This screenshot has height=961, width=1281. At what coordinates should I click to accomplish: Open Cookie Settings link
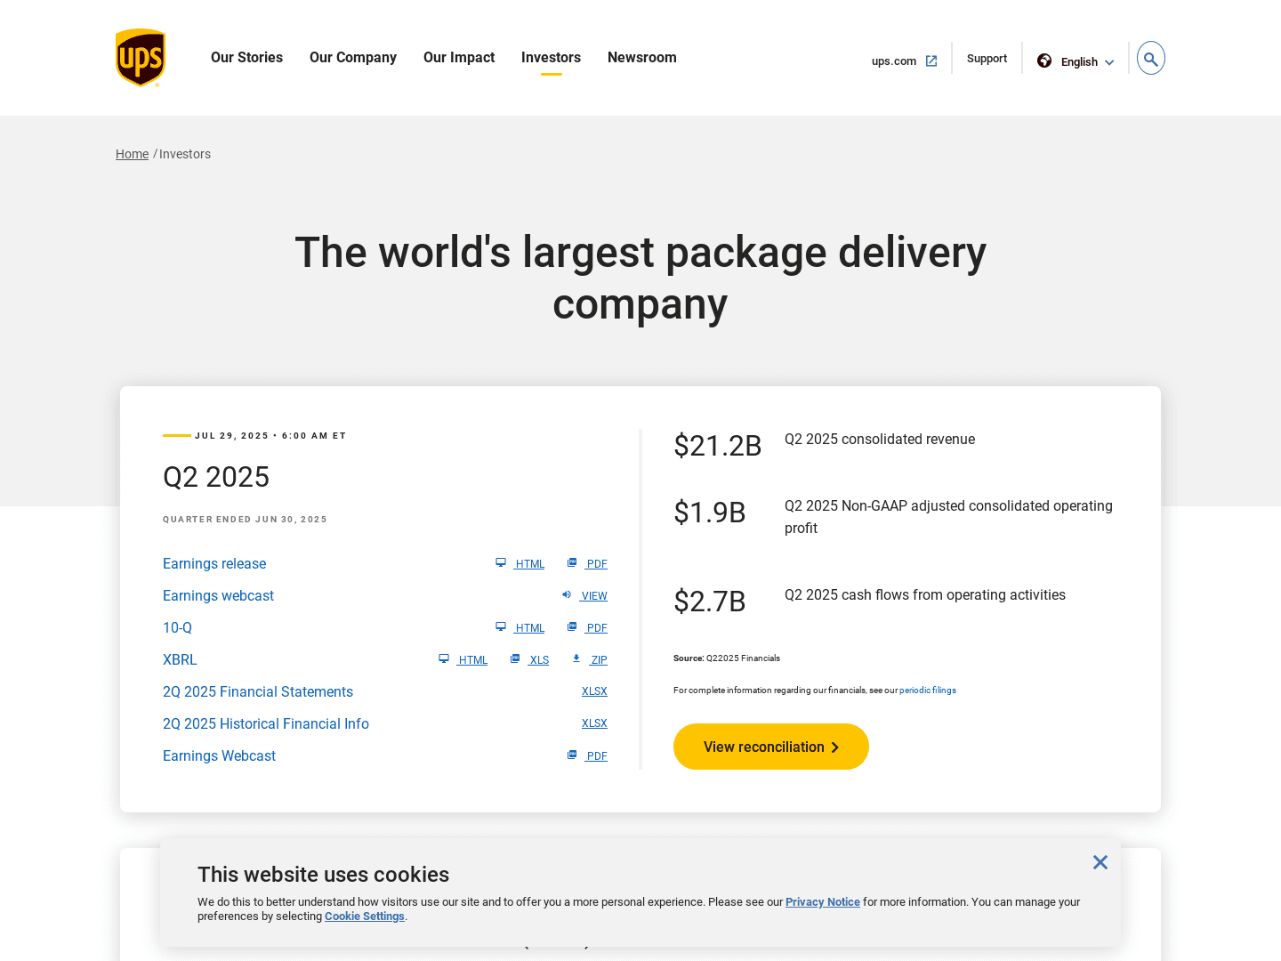coord(364,917)
